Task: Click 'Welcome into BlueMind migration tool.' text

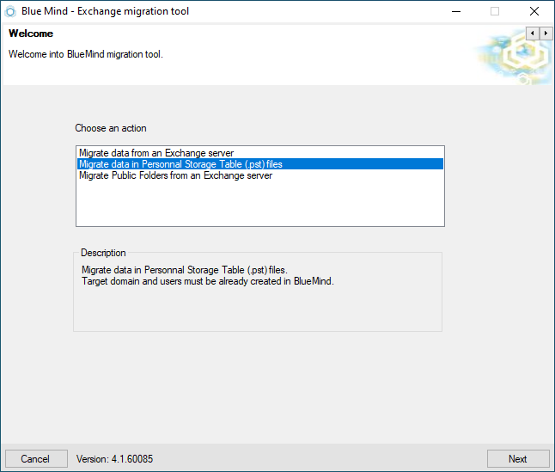Action: click(86, 54)
